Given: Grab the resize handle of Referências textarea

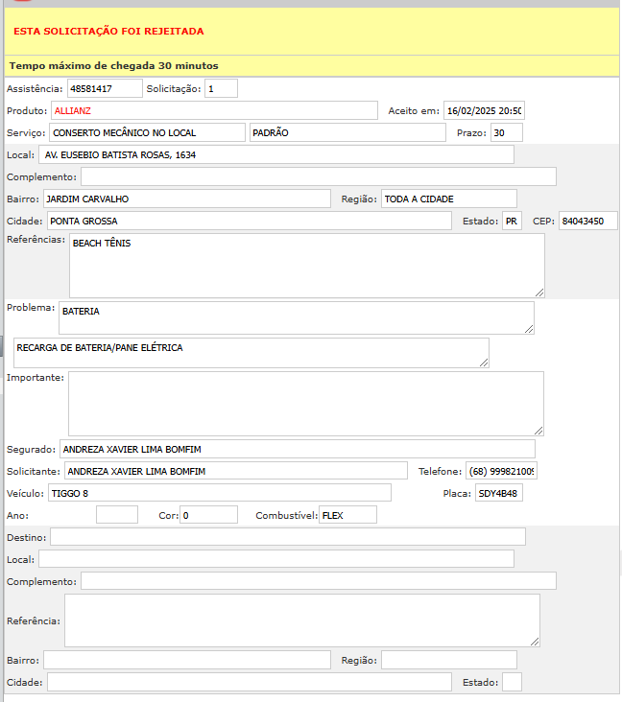Looking at the screenshot, I should click(539, 292).
